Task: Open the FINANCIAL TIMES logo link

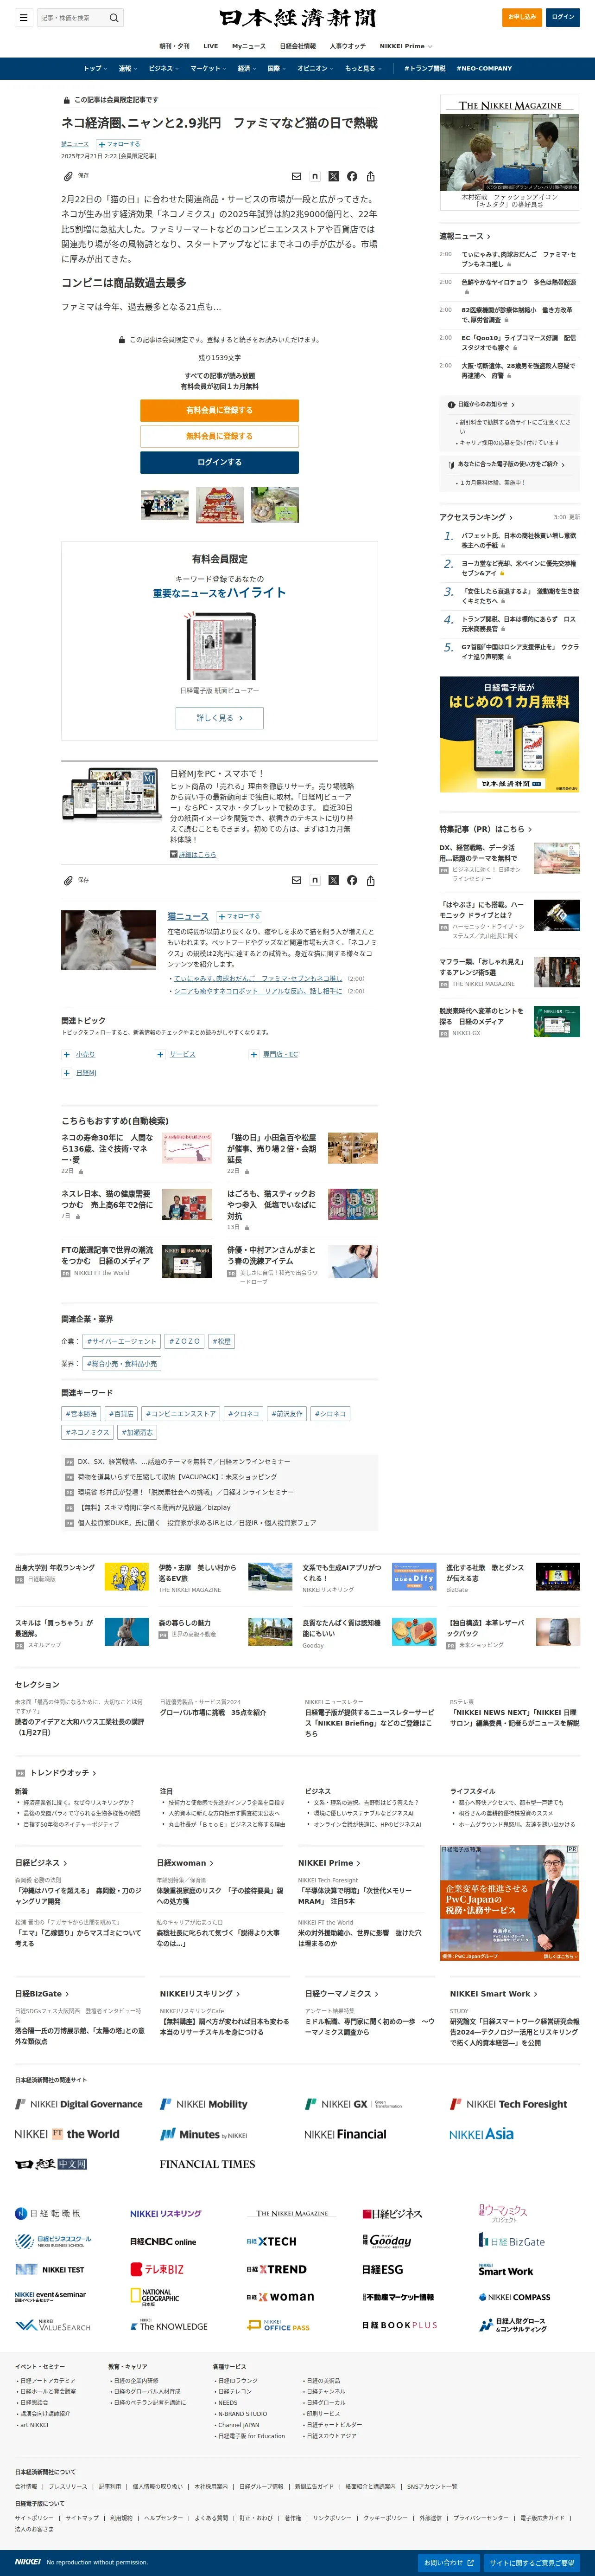Action: 208,2163
